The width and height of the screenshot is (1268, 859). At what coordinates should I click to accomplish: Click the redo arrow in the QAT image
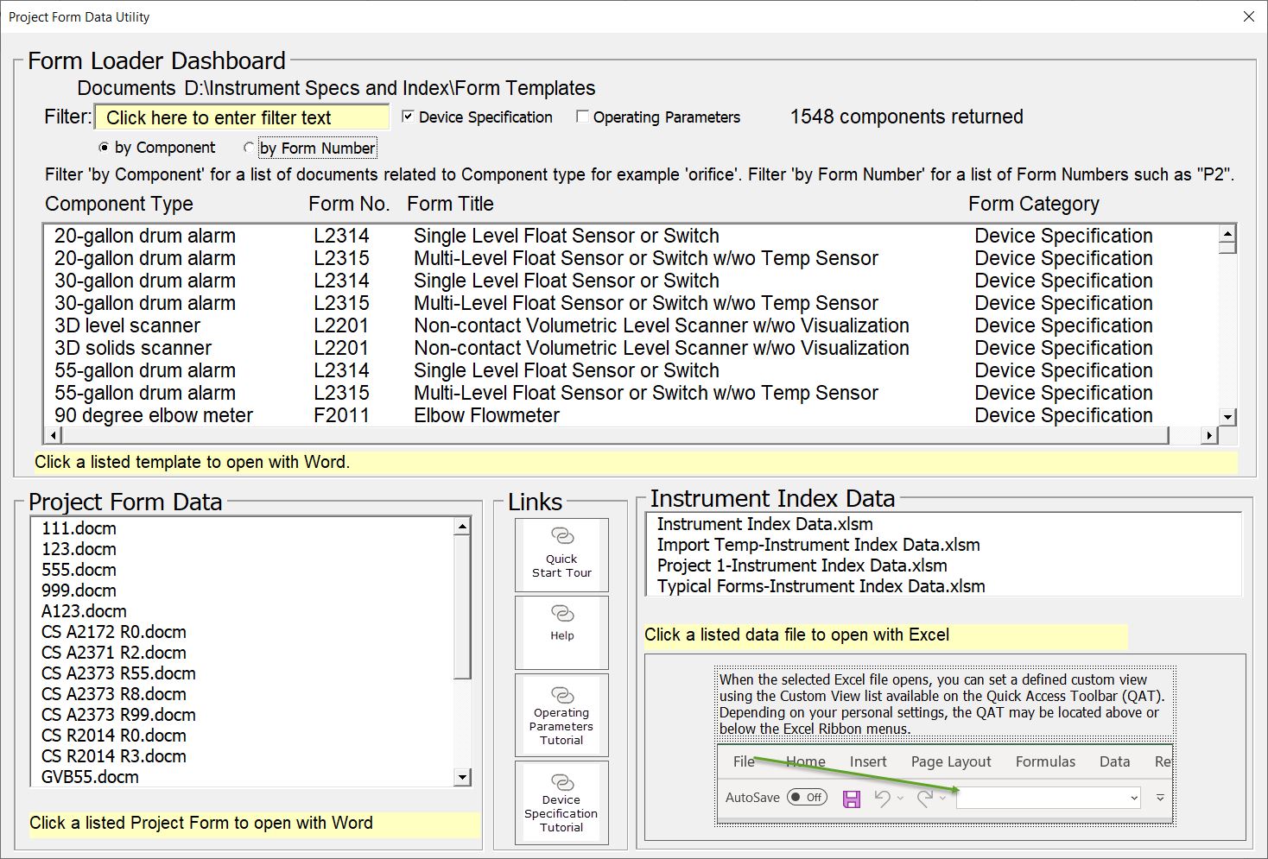(924, 798)
